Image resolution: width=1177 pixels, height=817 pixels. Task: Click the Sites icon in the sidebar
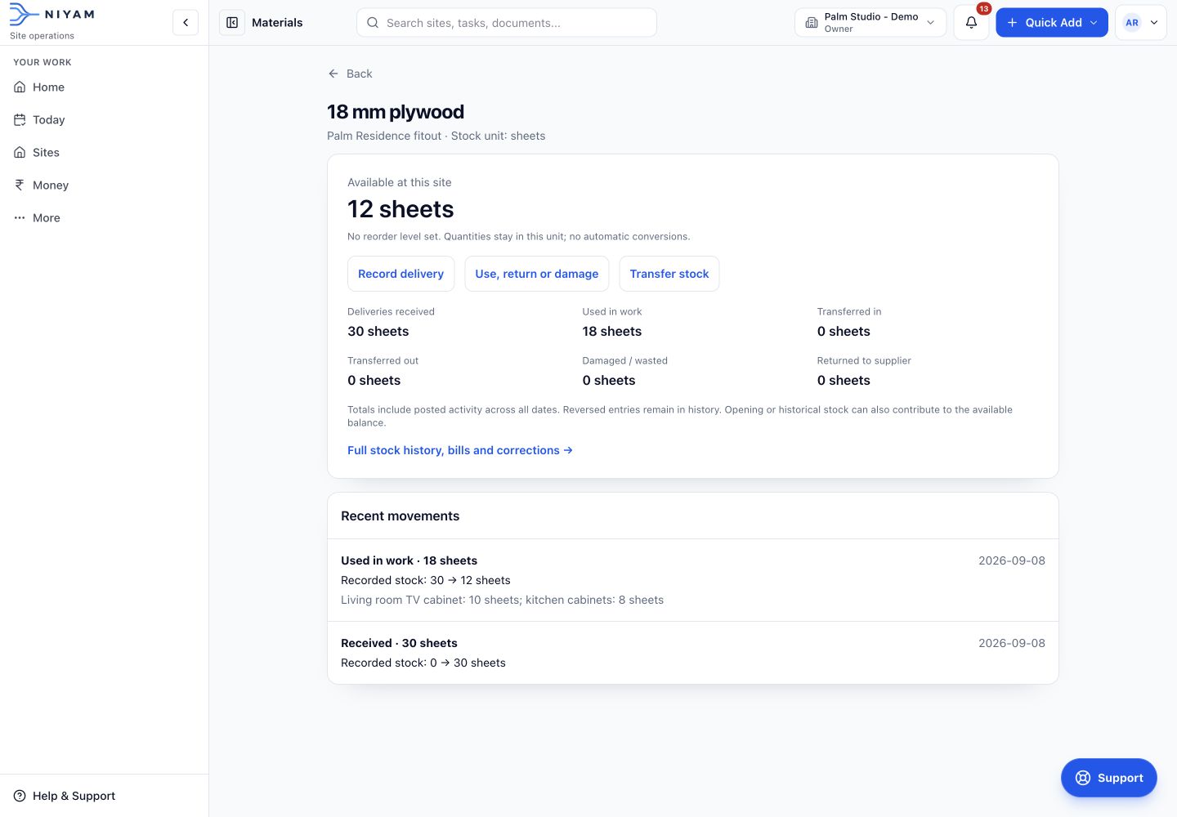tap(20, 153)
